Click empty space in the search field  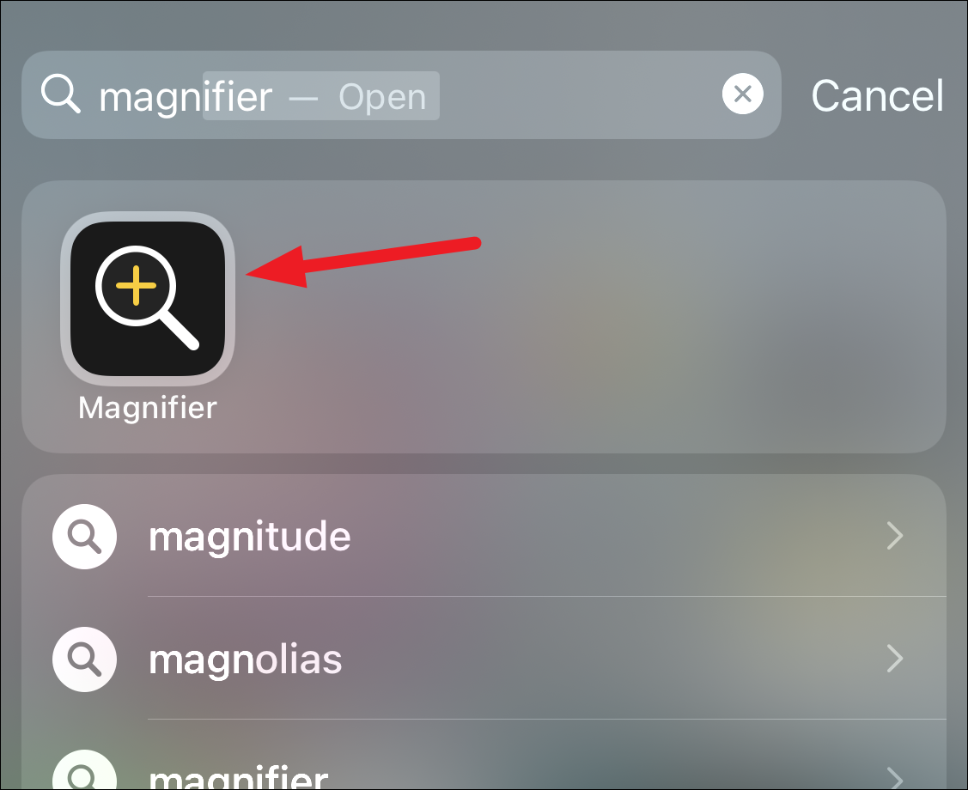581,94
